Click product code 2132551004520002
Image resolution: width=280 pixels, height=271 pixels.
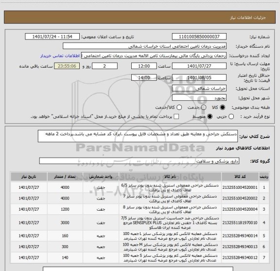[x=240, y=199]
